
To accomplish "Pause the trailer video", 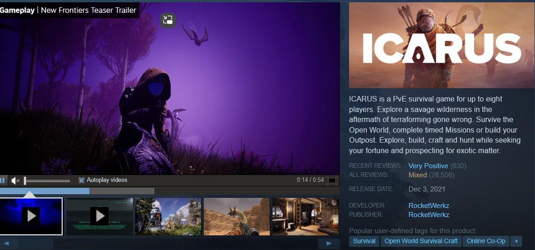I will pos(2,181).
